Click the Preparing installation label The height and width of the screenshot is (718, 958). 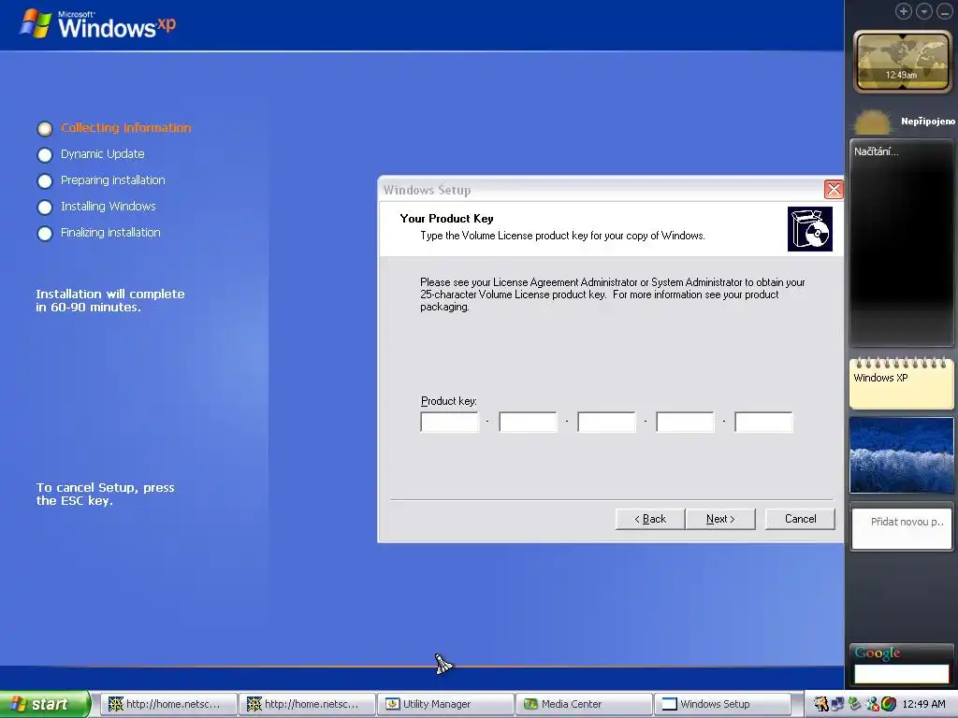(113, 180)
